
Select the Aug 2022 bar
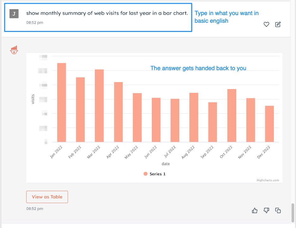click(194, 117)
